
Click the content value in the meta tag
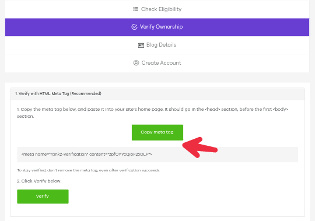(129, 154)
